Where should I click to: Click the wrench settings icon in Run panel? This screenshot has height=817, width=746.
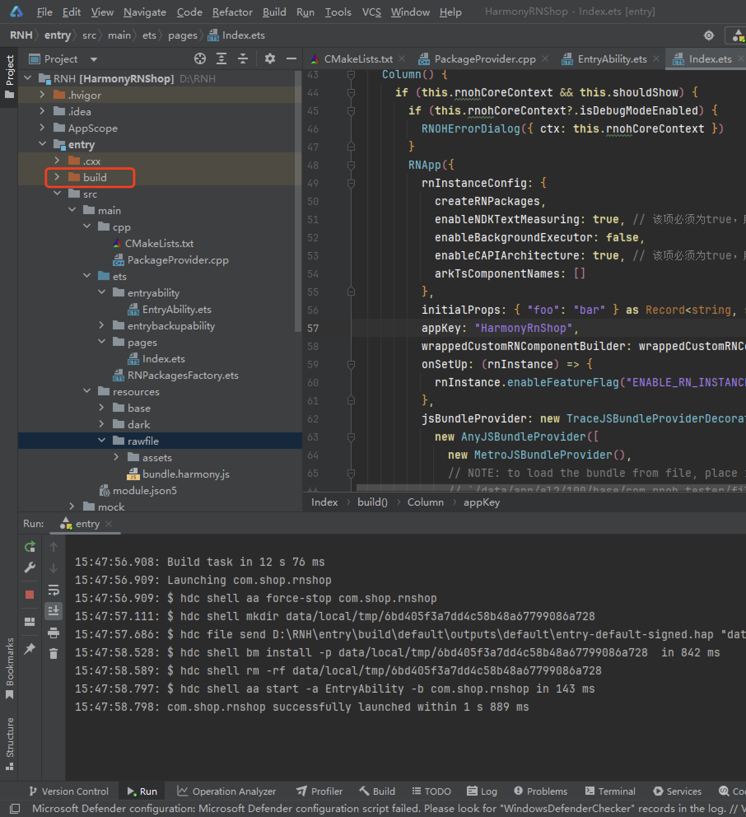[30, 568]
